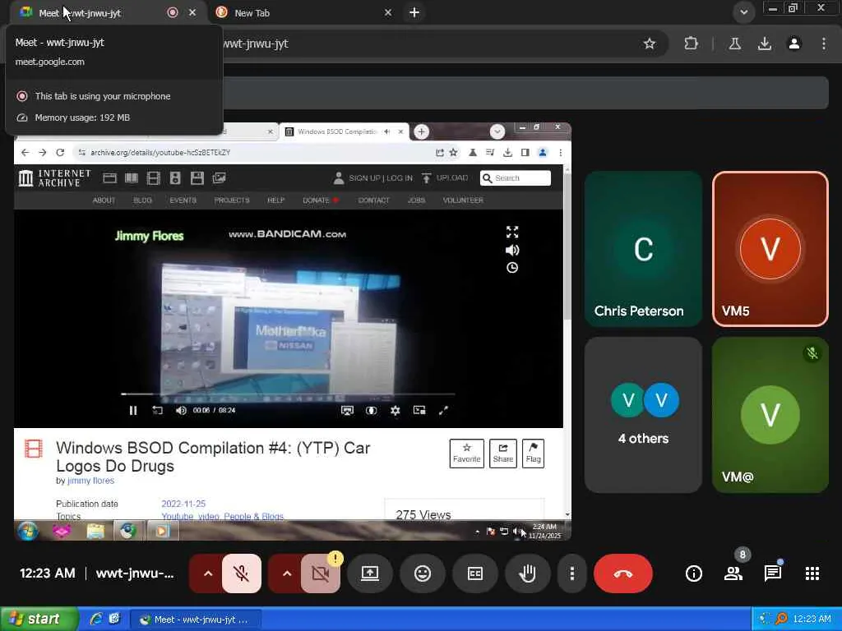
Task: Click the cast to display icon in player
Action: pos(348,411)
